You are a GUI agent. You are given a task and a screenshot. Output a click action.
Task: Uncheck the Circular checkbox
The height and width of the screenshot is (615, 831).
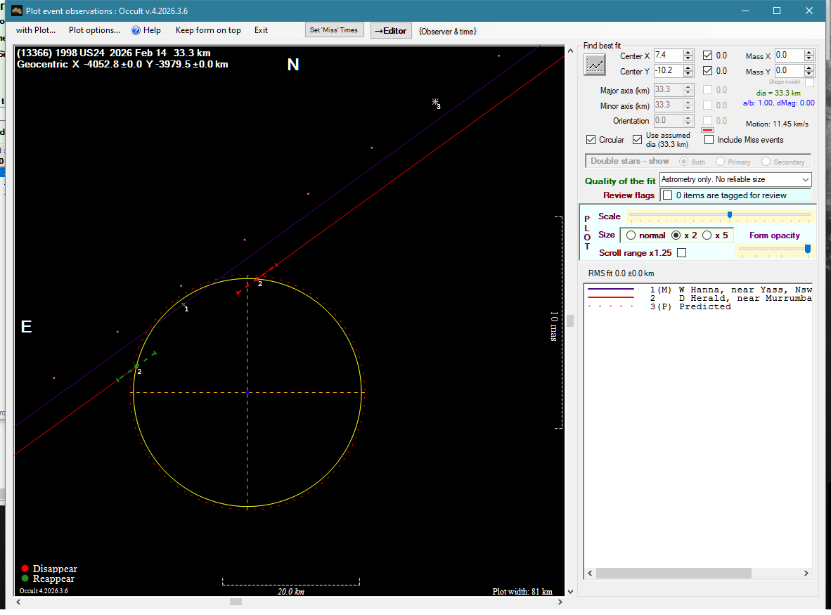[591, 140]
